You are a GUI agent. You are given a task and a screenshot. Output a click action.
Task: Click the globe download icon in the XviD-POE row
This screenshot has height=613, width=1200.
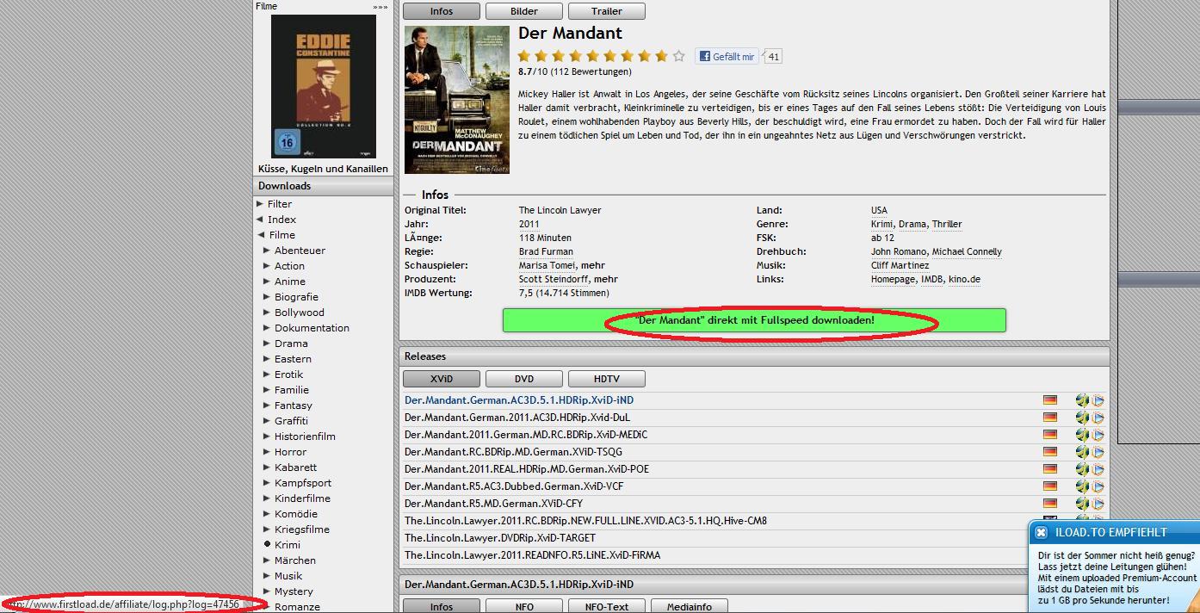click(x=1082, y=469)
